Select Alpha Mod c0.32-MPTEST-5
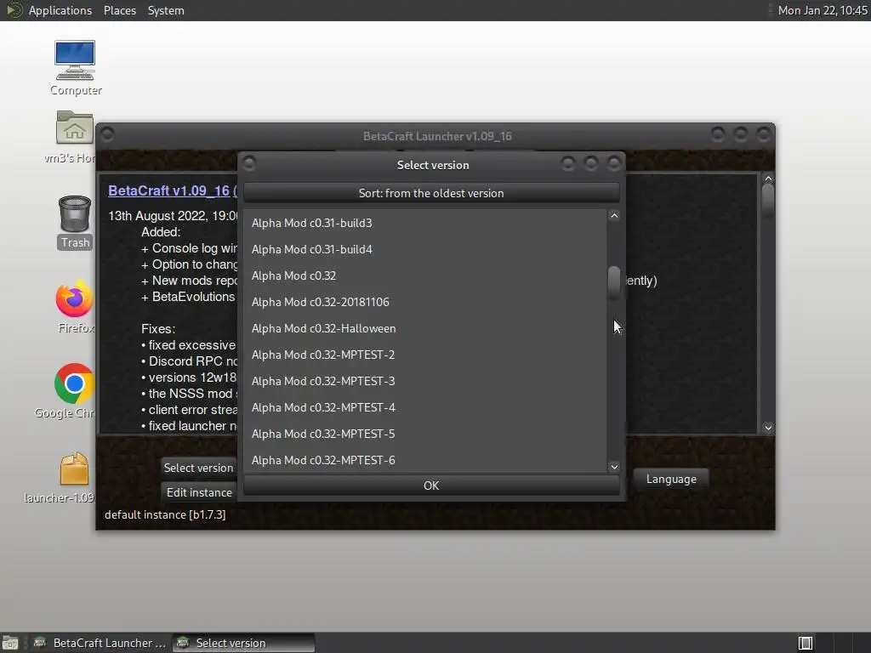Image resolution: width=871 pixels, height=653 pixels. (x=425, y=434)
